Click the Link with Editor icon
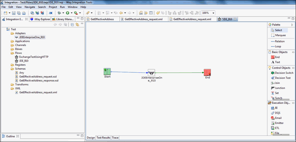This screenshot has height=142, width=296. click(77, 24)
